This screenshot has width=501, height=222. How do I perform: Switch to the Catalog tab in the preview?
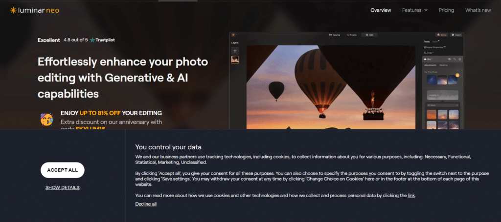(x=335, y=35)
